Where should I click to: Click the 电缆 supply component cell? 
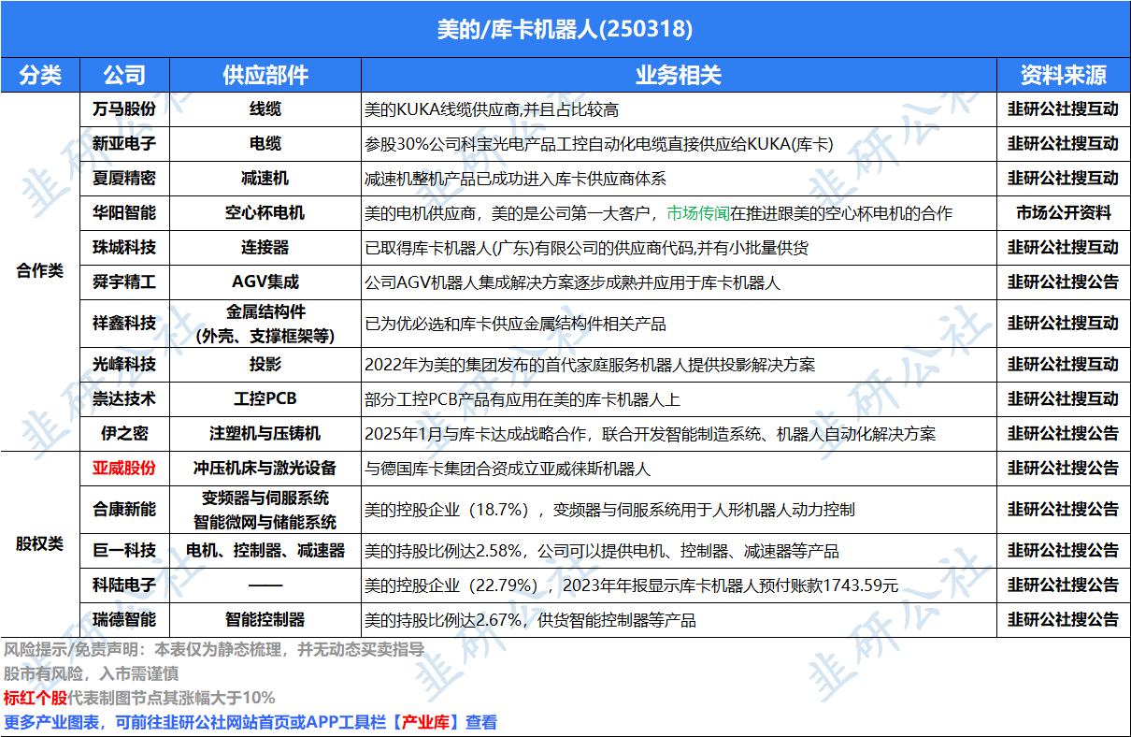click(265, 144)
